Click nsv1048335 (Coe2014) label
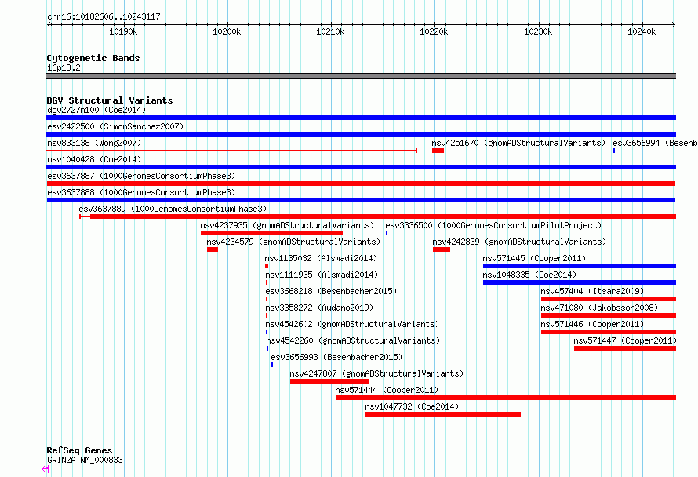 pos(529,275)
